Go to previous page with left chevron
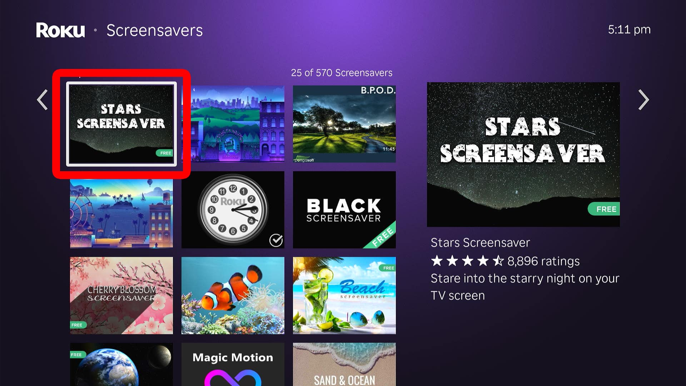Viewport: 686px width, 386px height. 42,100
